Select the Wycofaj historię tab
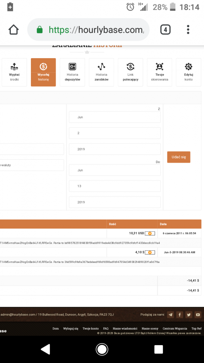Image resolution: width=204 pixels, height=363 pixels. point(43,72)
